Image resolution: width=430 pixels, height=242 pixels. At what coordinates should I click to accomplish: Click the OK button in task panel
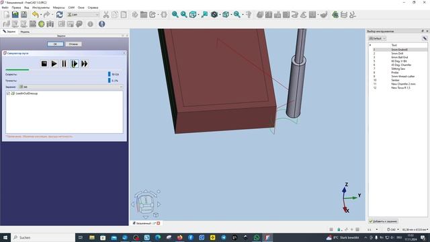[55, 44]
